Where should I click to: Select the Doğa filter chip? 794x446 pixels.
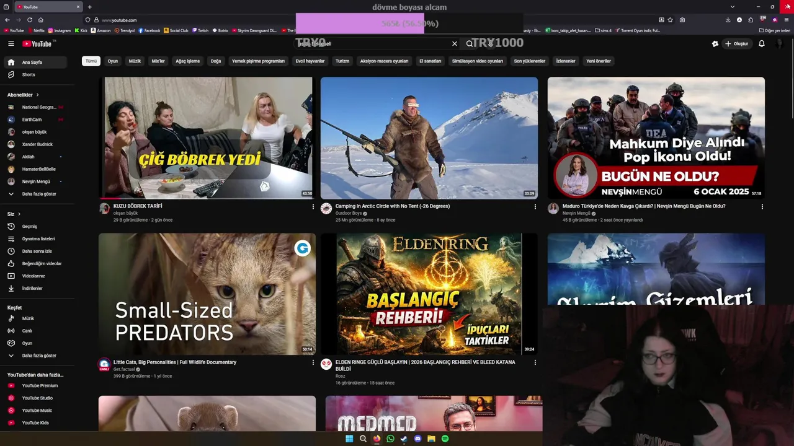(216, 61)
